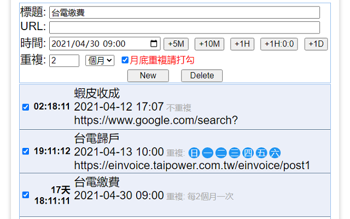Click the 2021-04-30 09:00 list date text
This screenshot has height=219, width=350.
(x=119, y=195)
